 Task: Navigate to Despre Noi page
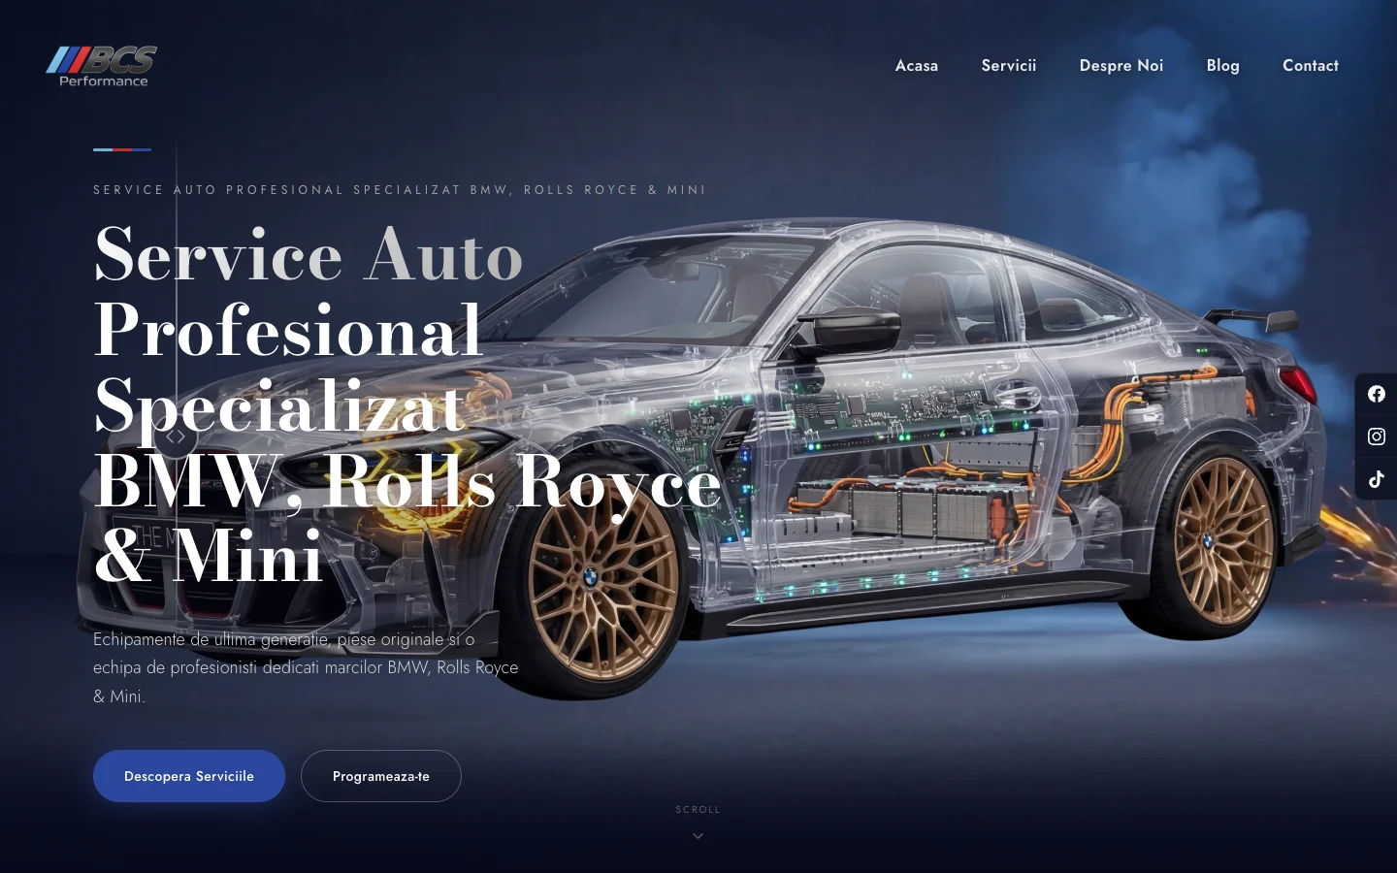1121,66
